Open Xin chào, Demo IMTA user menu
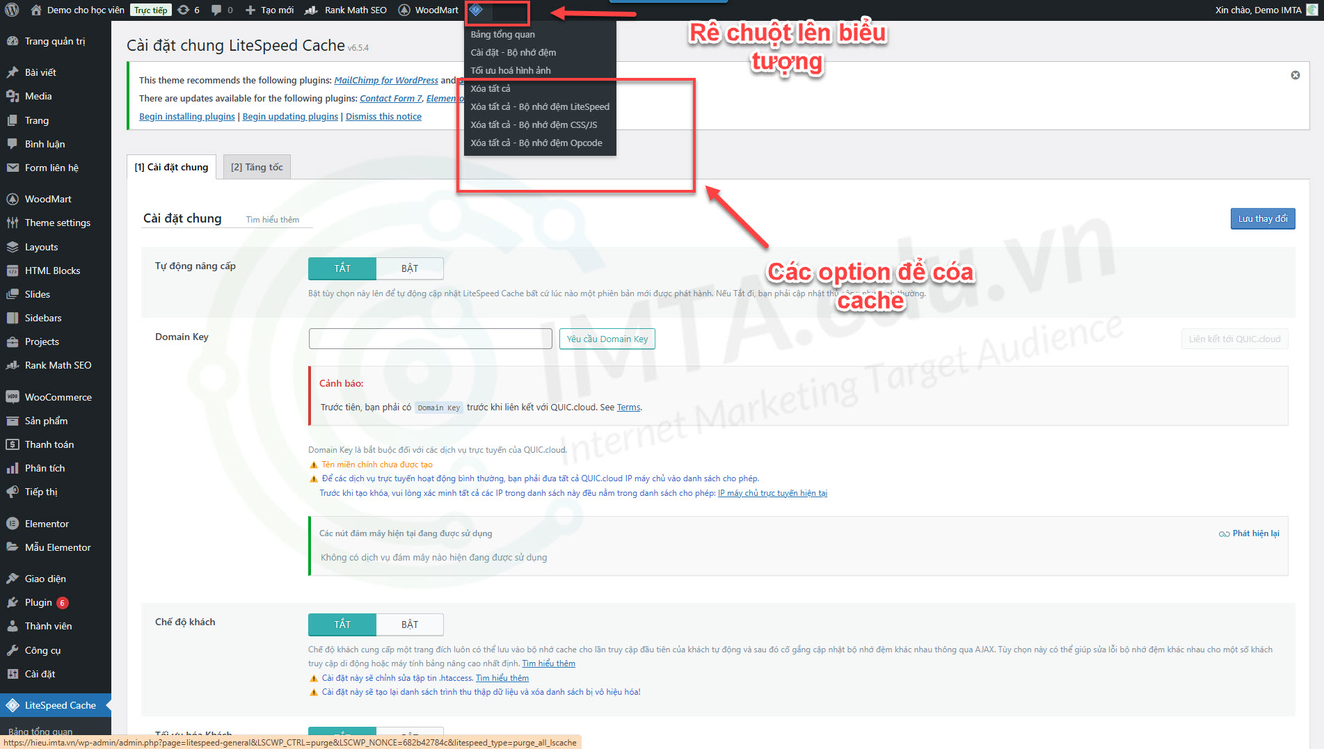This screenshot has width=1324, height=749. (1266, 10)
